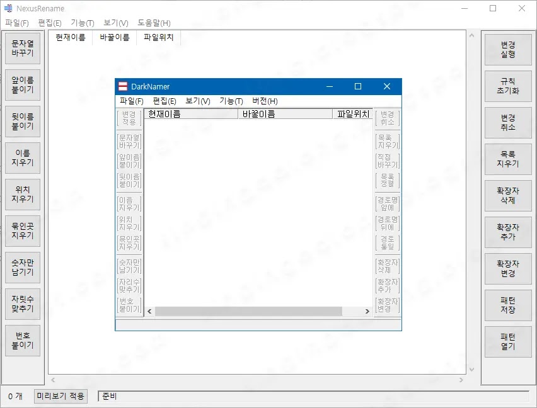Click DarkNamer 현재이름 column header
This screenshot has width=537, height=408.
(x=191, y=114)
